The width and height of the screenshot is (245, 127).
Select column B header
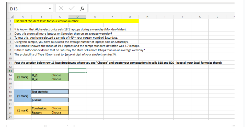[41, 17]
